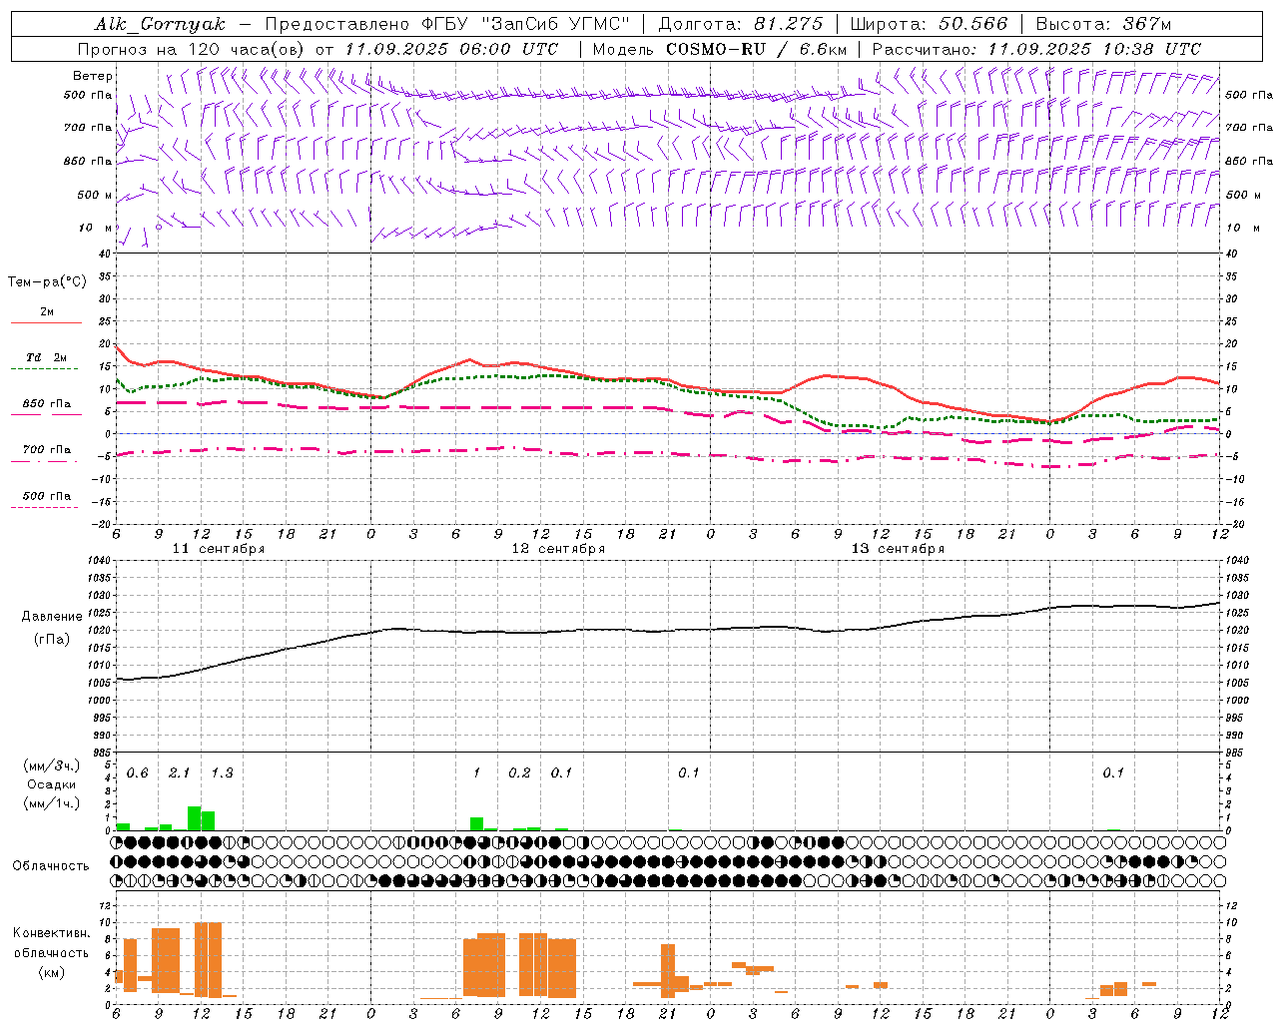Click the Ветер panel label
The image size is (1278, 1022).
[93, 76]
